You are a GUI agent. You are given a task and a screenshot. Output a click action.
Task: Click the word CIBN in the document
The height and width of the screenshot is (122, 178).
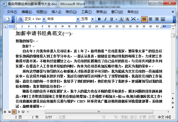tap(81, 101)
